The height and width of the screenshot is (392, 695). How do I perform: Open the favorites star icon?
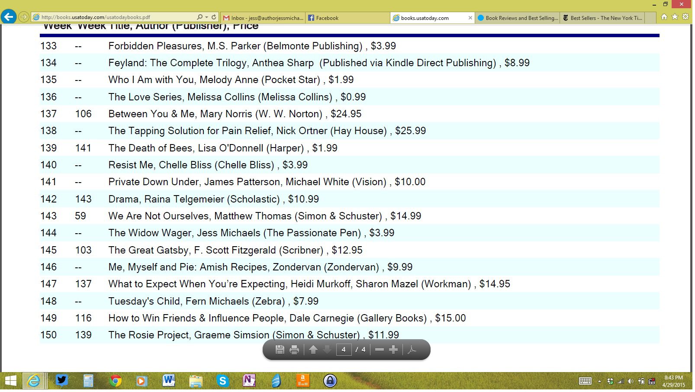pos(675,17)
